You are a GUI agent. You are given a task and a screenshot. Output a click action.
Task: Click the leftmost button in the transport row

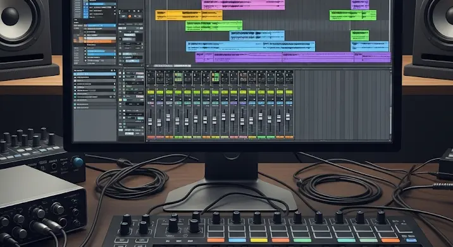pyautogui.click(x=123, y=16)
